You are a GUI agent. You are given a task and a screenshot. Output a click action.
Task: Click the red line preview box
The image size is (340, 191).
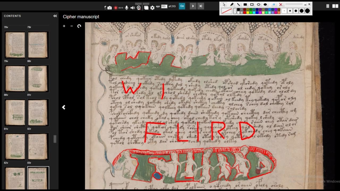click(227, 11)
